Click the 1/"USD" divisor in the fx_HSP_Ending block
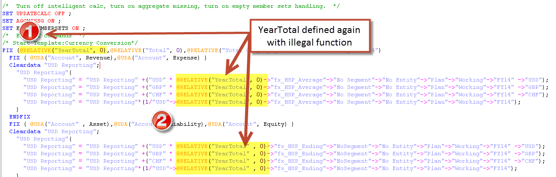The height and width of the screenshot is (177, 556). tap(157, 168)
